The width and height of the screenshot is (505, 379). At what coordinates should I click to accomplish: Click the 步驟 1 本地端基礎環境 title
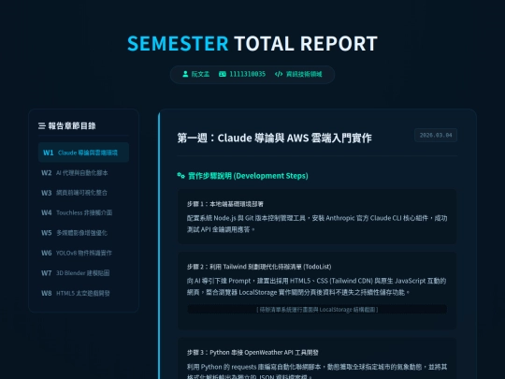click(225, 204)
